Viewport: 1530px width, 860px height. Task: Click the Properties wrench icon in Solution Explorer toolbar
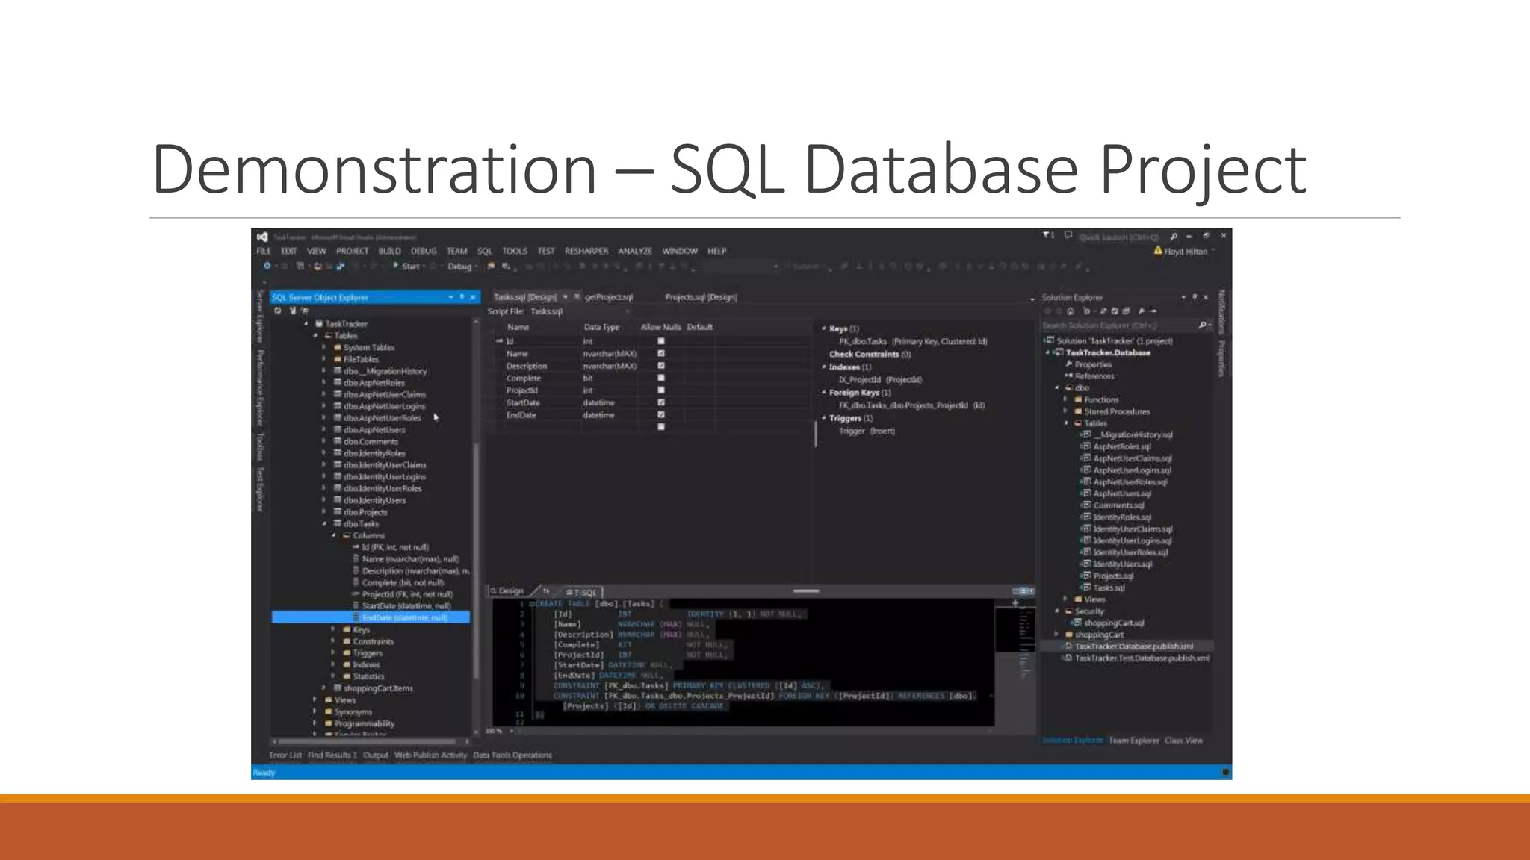(x=1142, y=311)
